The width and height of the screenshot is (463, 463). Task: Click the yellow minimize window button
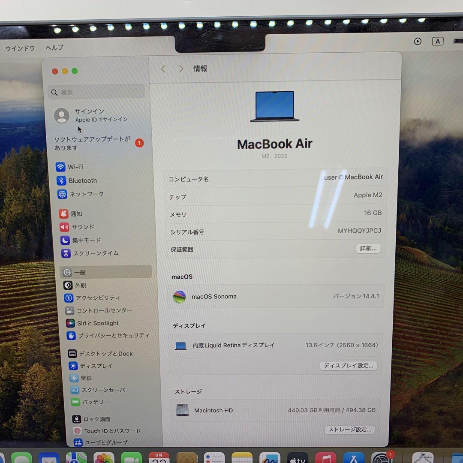[65, 71]
